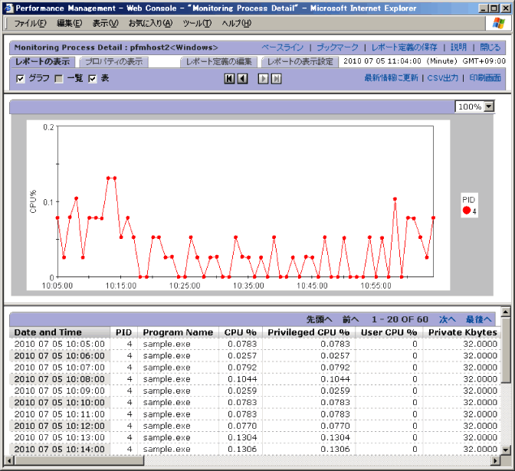This screenshot has width=515, height=471.
Task: Click the Date and Time column header
Action: click(48, 332)
